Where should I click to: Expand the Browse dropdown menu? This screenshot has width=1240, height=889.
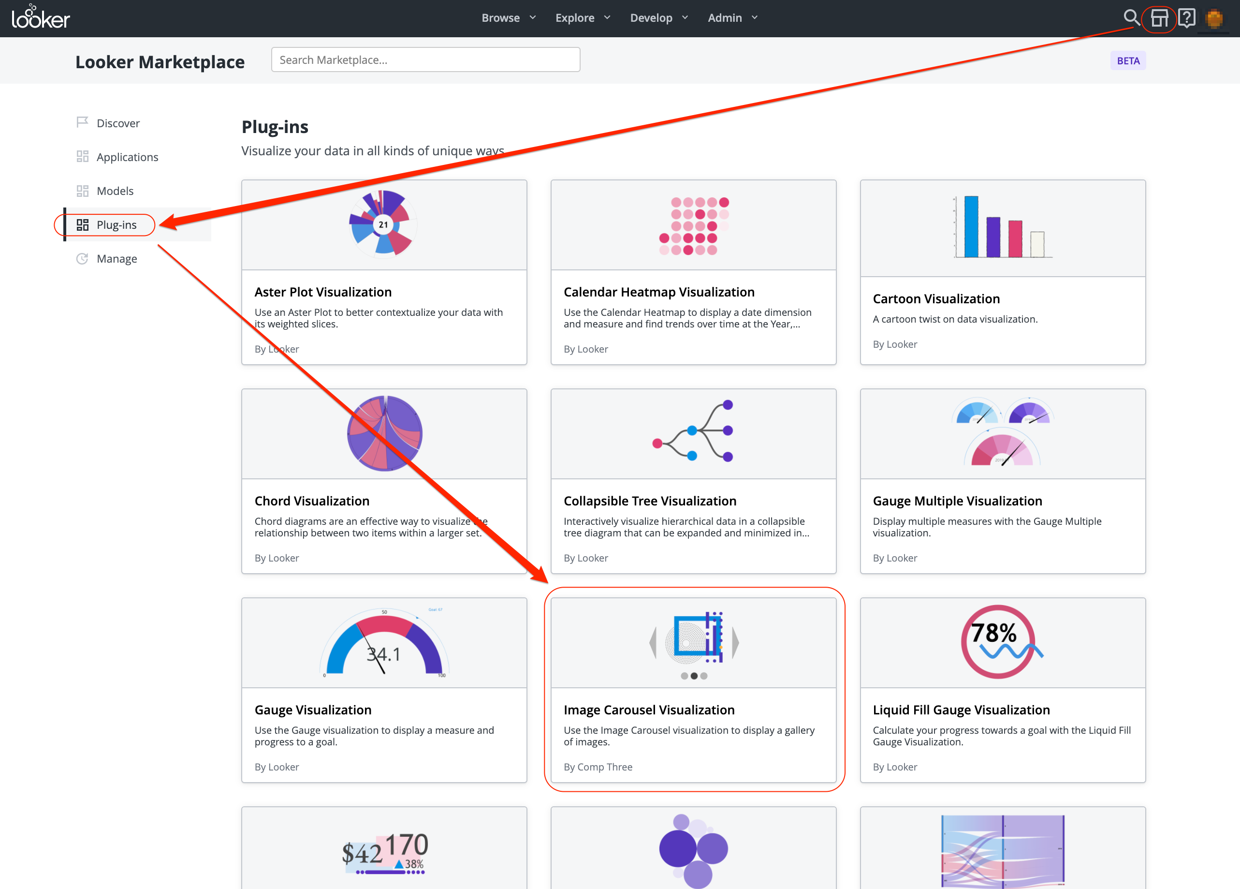509,17
